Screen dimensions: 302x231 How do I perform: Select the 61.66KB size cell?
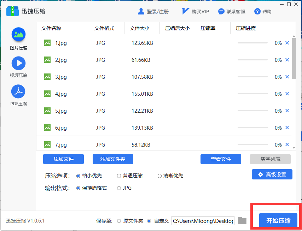tap(141, 60)
